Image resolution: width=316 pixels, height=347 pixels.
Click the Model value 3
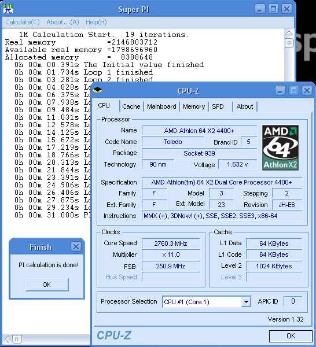pos(221,193)
